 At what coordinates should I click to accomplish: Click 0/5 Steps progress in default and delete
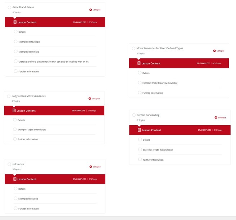[x=93, y=22]
